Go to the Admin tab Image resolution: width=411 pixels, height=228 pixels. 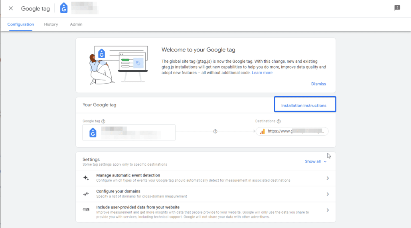pos(76,24)
